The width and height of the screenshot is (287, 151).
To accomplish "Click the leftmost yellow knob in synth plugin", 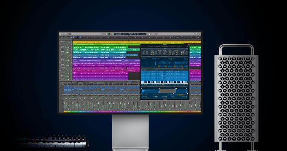I will pyautogui.click(x=152, y=54).
